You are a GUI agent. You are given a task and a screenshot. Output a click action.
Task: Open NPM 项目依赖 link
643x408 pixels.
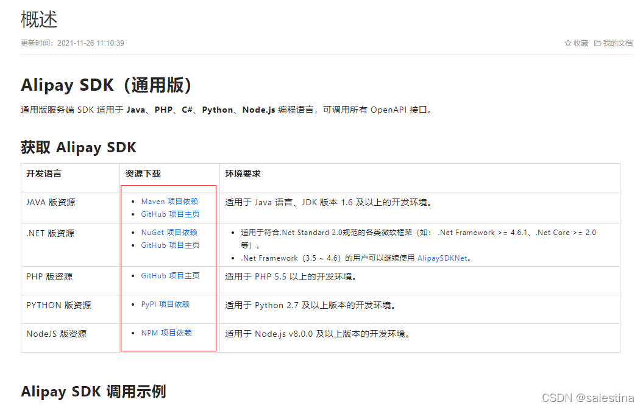166,333
